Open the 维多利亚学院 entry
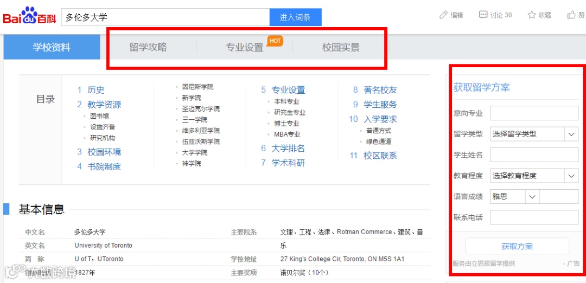The width and height of the screenshot is (586, 283). (201, 131)
